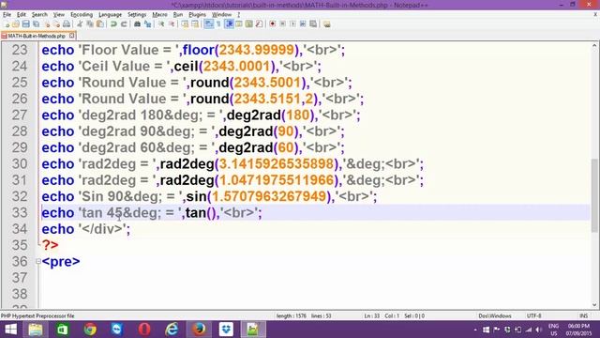The width and height of the screenshot is (600, 338).
Task: Click the editor scrollbar up arrow
Action: pyautogui.click(x=594, y=46)
